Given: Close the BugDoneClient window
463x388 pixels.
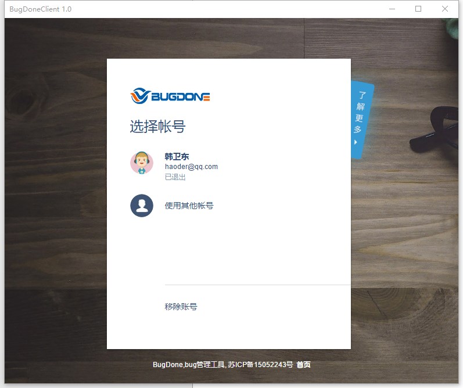Looking at the screenshot, I should tap(444, 9).
